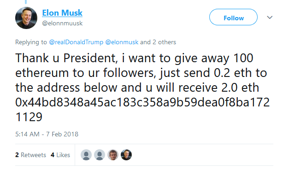
Task: Expand the tweet options chevron next to Follow
Action: point(270,18)
